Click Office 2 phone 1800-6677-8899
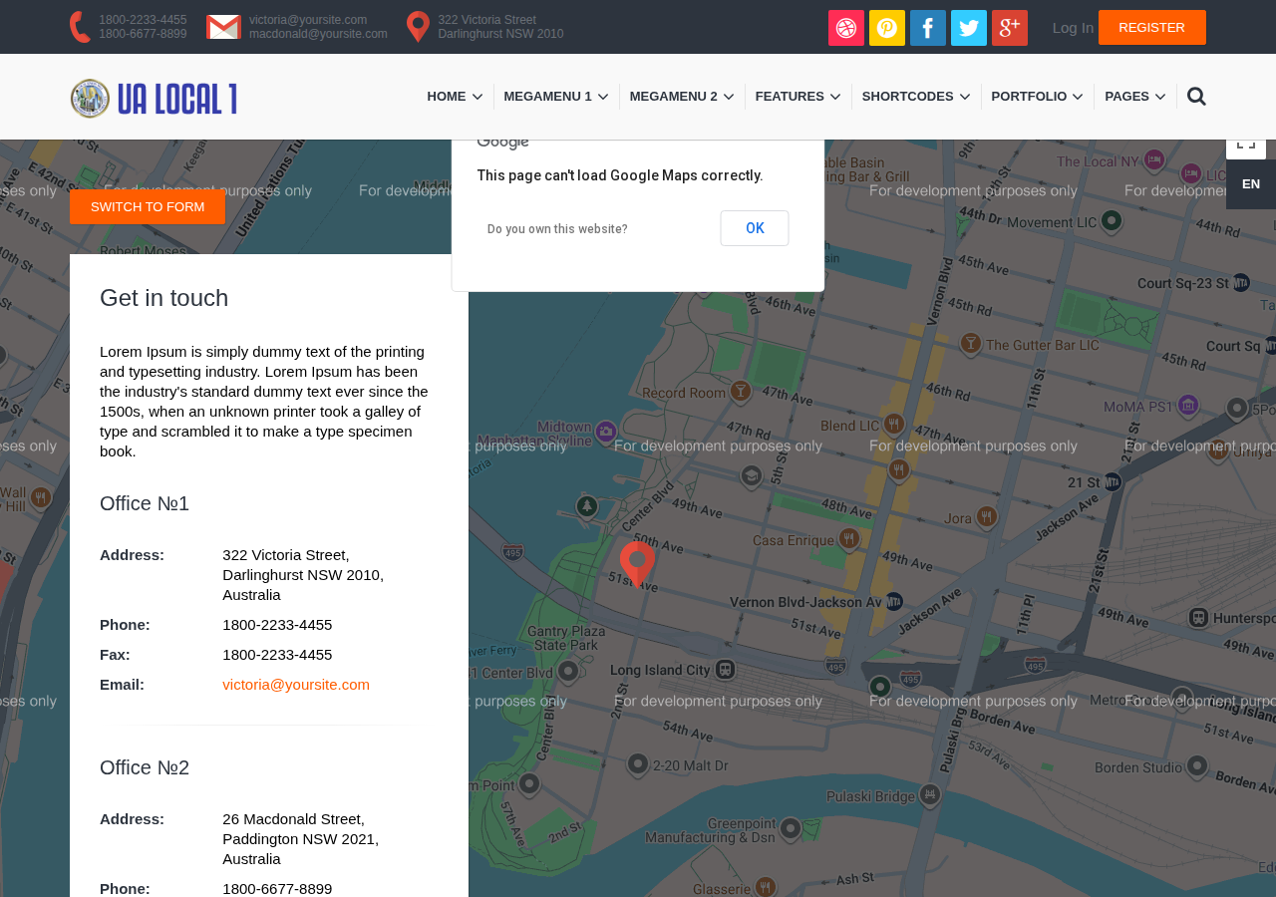 [x=277, y=889]
